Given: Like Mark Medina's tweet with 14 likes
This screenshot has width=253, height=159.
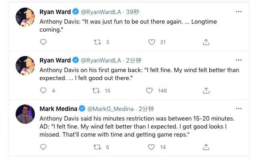Looking at the screenshot, I should click(151, 147).
